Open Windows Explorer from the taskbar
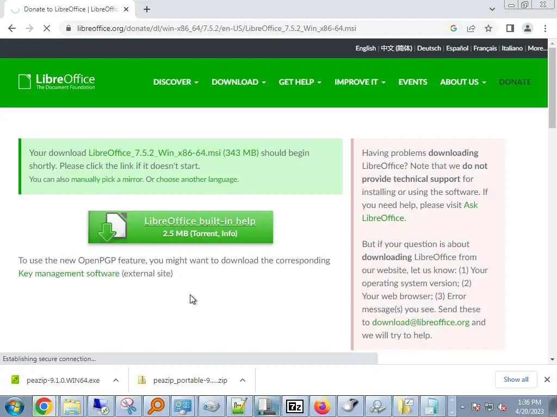 [x=72, y=406]
